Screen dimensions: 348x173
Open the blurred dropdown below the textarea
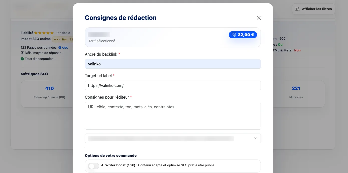[173, 138]
